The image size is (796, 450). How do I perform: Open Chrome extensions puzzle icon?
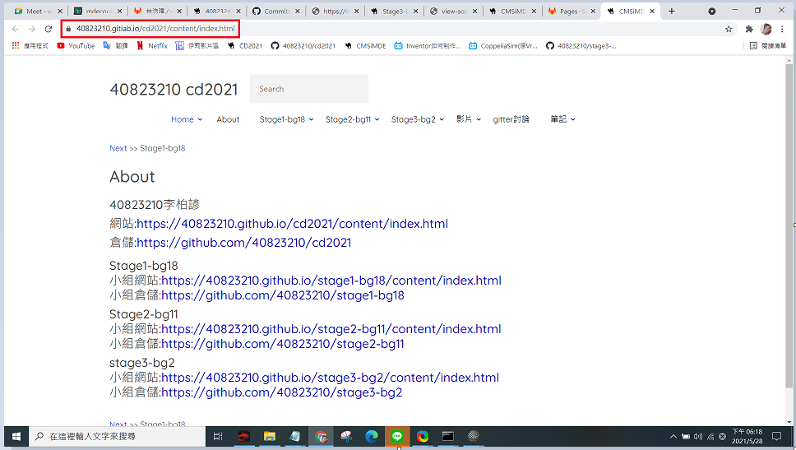coord(749,29)
